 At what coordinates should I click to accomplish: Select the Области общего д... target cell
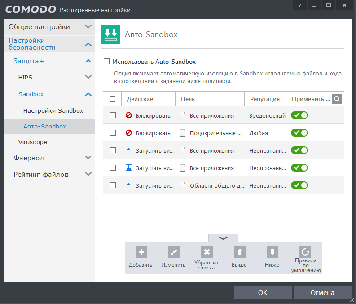[x=217, y=186]
